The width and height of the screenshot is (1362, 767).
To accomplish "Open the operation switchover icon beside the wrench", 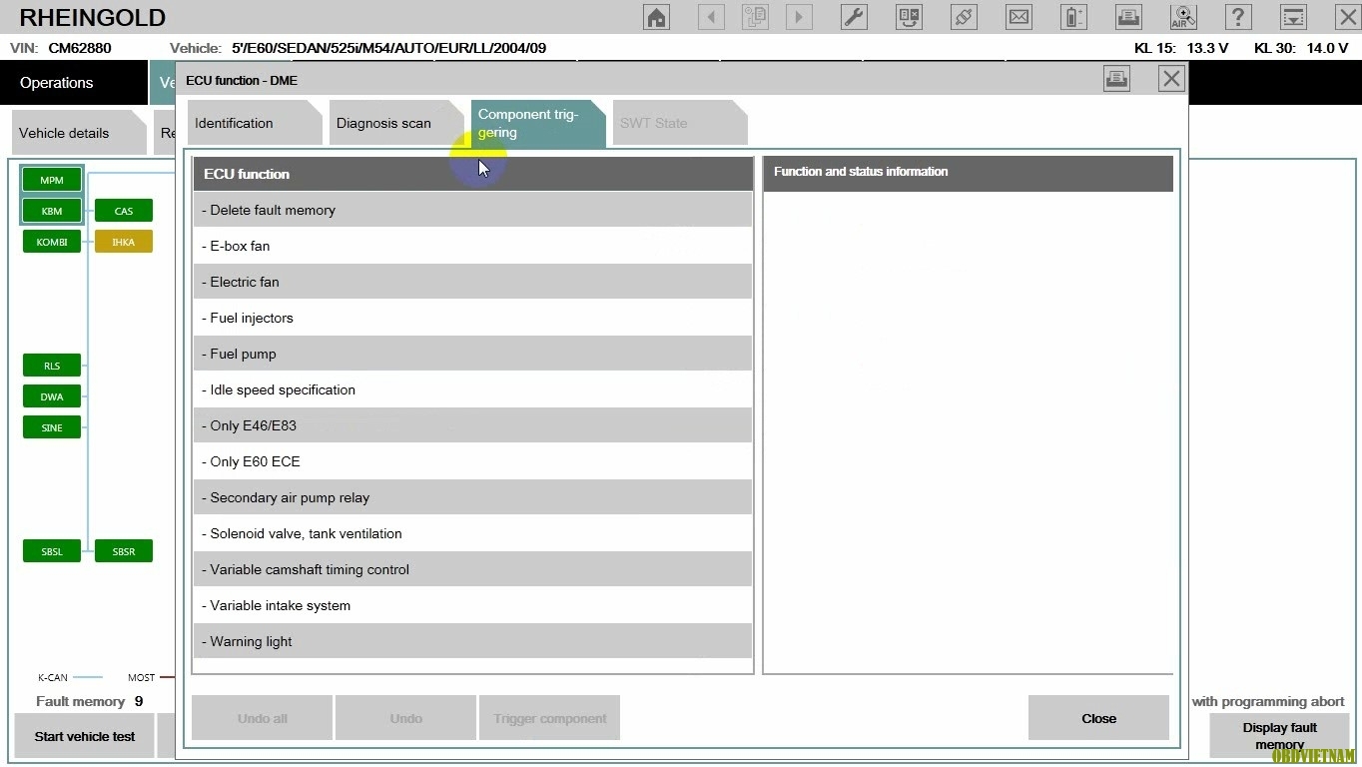I will click(x=909, y=17).
